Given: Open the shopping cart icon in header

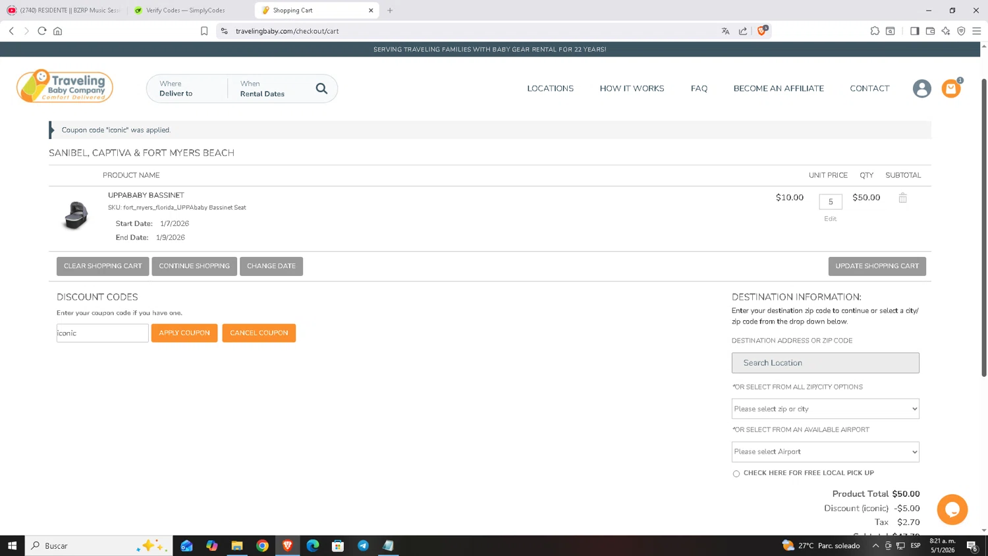Looking at the screenshot, I should tap(951, 88).
